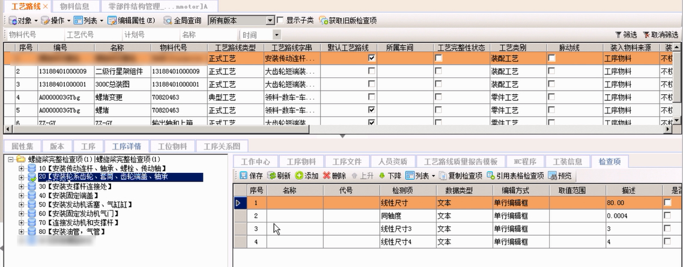
Task: Click the 筛选 filter button
Action: pyautogui.click(x=626, y=35)
